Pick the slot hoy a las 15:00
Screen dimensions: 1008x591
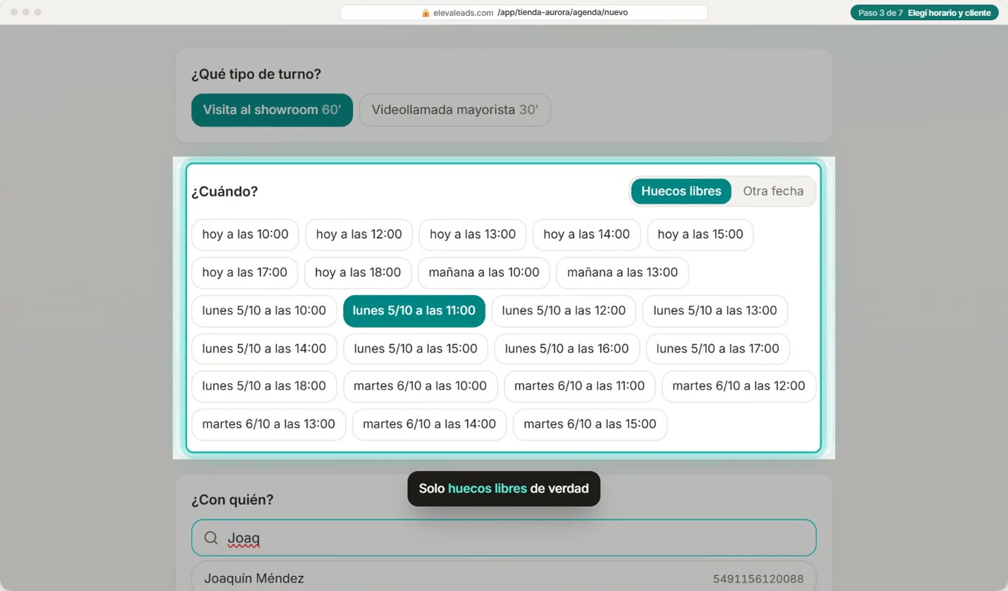[701, 234]
